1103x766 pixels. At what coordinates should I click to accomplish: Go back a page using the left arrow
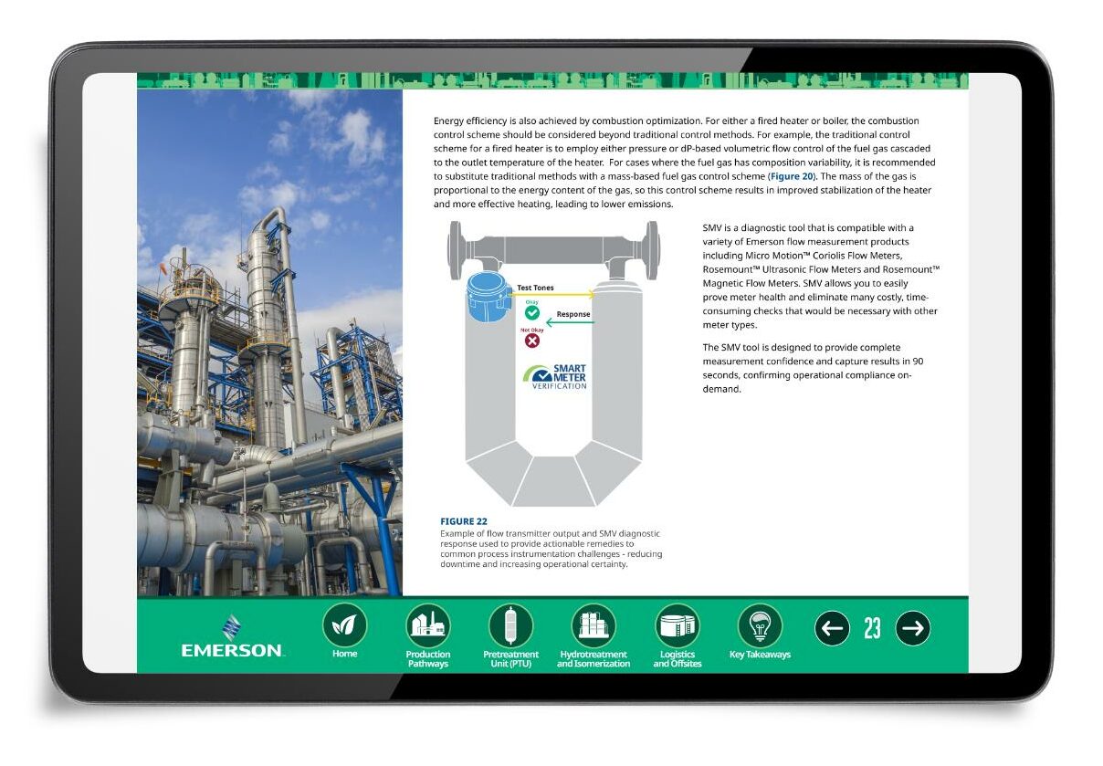tap(832, 627)
